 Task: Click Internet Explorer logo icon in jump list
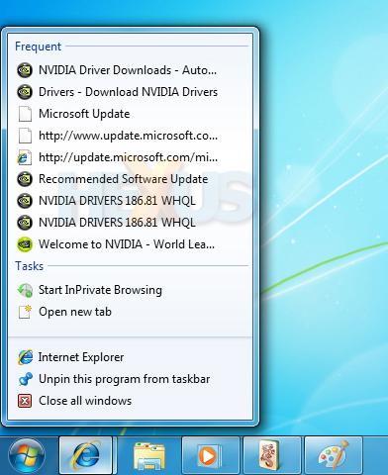[x=25, y=357]
